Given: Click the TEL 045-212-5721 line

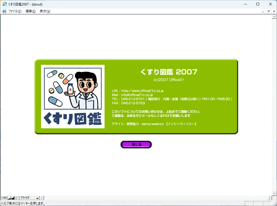Looking at the screenshot, I should (x=172, y=99).
